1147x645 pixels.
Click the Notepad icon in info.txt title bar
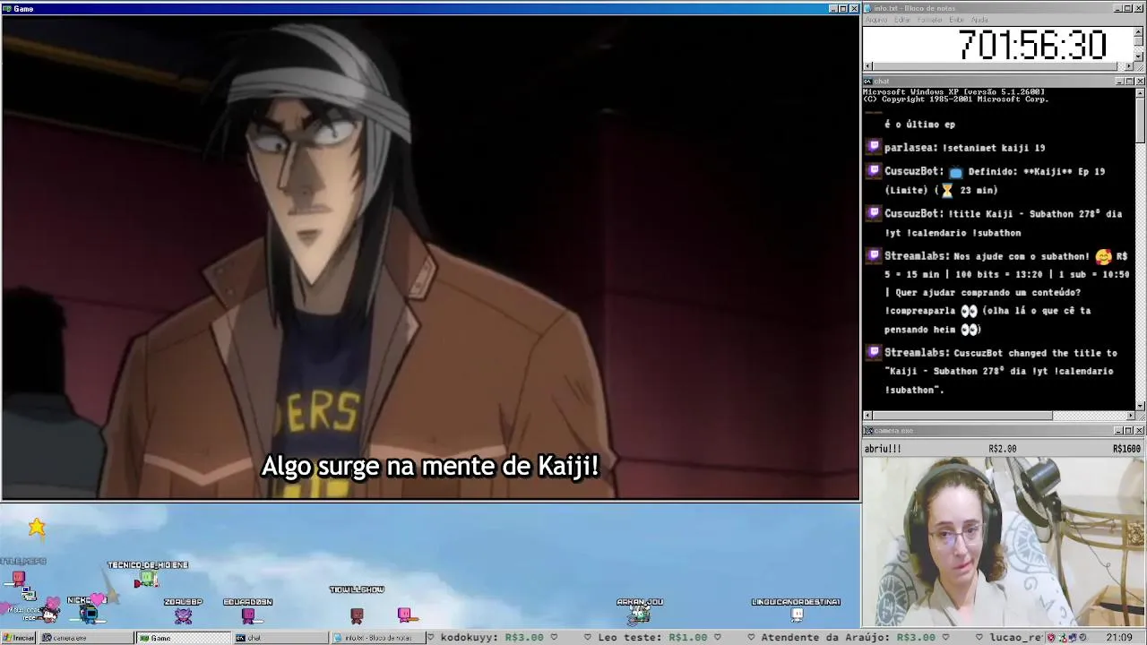pyautogui.click(x=867, y=8)
